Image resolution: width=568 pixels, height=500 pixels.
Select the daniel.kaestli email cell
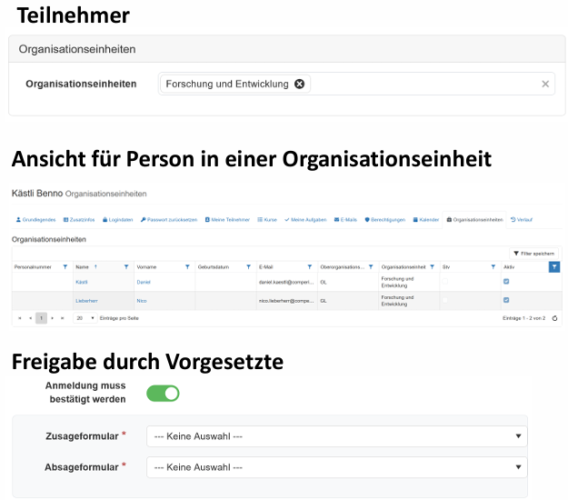coord(286,282)
